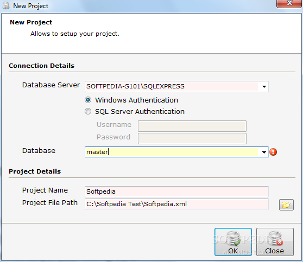Click the Project Details heading
Screen dimensions: 303x262
(x=35, y=171)
